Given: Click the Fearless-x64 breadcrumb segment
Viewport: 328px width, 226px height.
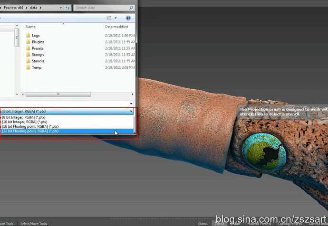Looking at the screenshot, I should (13, 8).
